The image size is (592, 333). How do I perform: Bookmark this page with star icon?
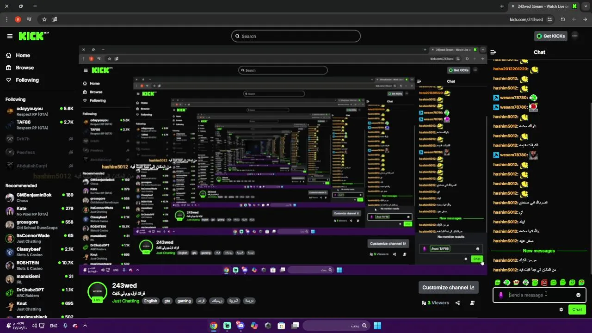(44, 19)
